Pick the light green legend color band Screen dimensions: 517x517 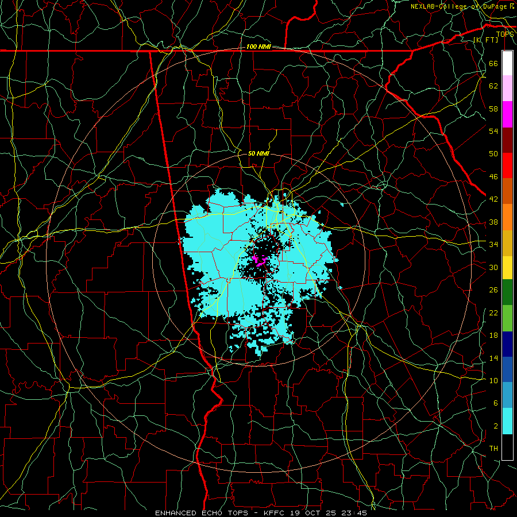507,318
